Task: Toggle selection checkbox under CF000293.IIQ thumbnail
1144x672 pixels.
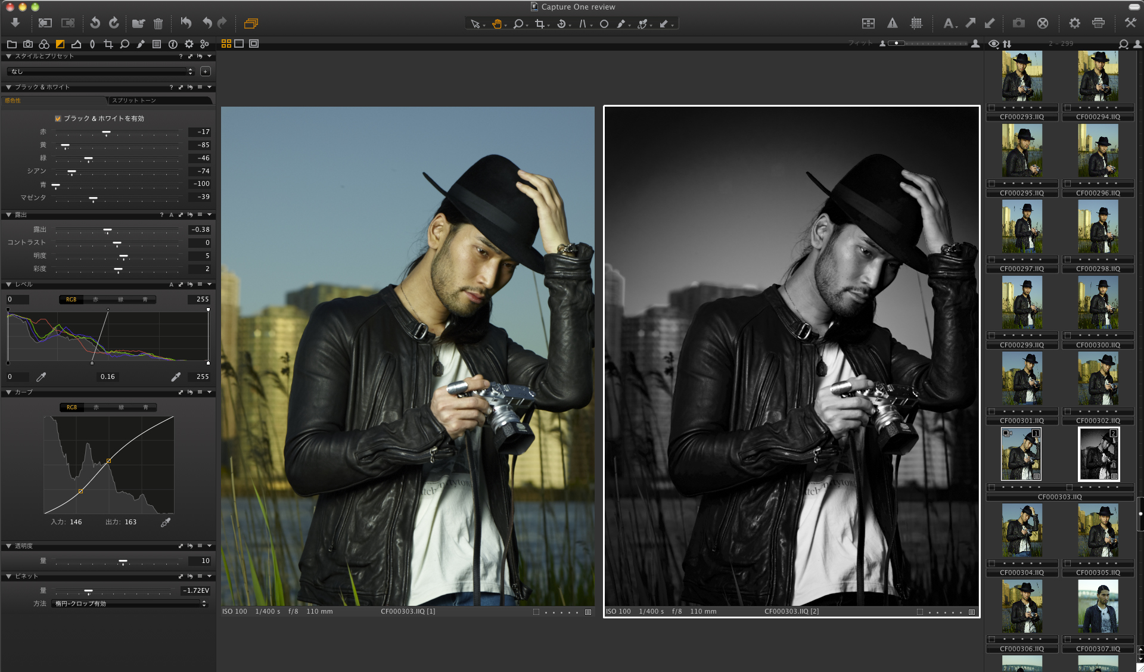Action: pos(992,108)
